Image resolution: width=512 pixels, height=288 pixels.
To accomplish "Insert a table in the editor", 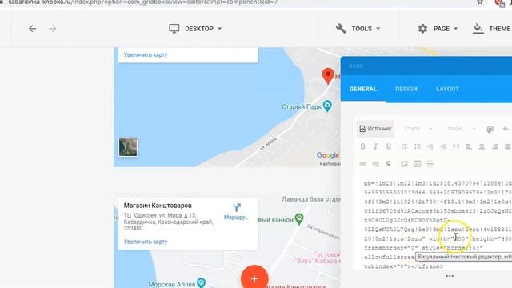I will [417, 163].
